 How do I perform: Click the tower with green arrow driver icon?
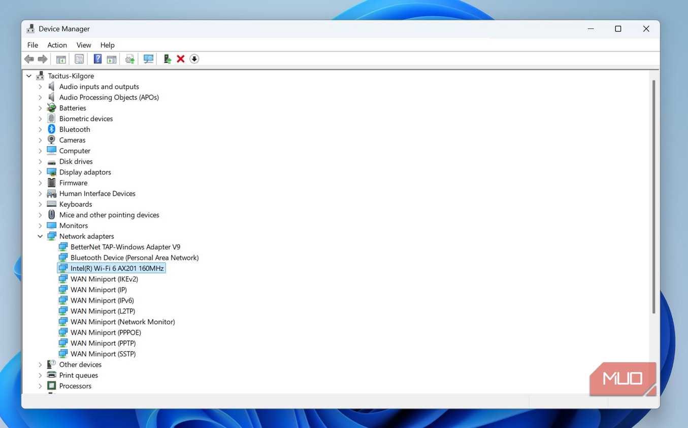(167, 59)
